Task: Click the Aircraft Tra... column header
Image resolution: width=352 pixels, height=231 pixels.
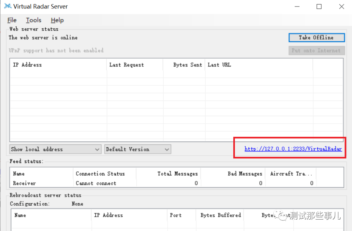Action: pos(291,174)
